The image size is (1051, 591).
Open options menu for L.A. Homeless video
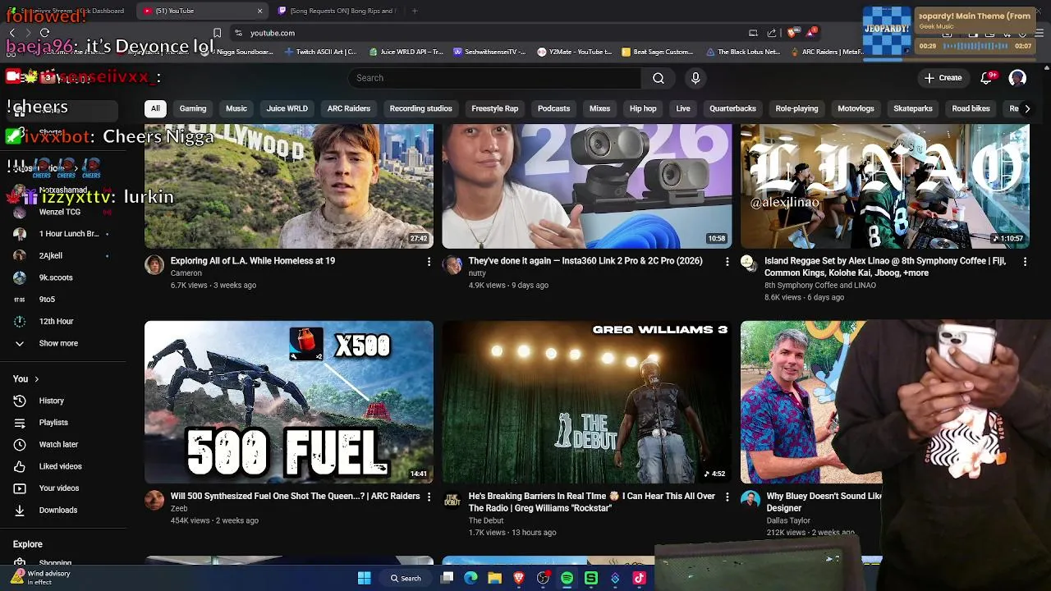pos(429,261)
